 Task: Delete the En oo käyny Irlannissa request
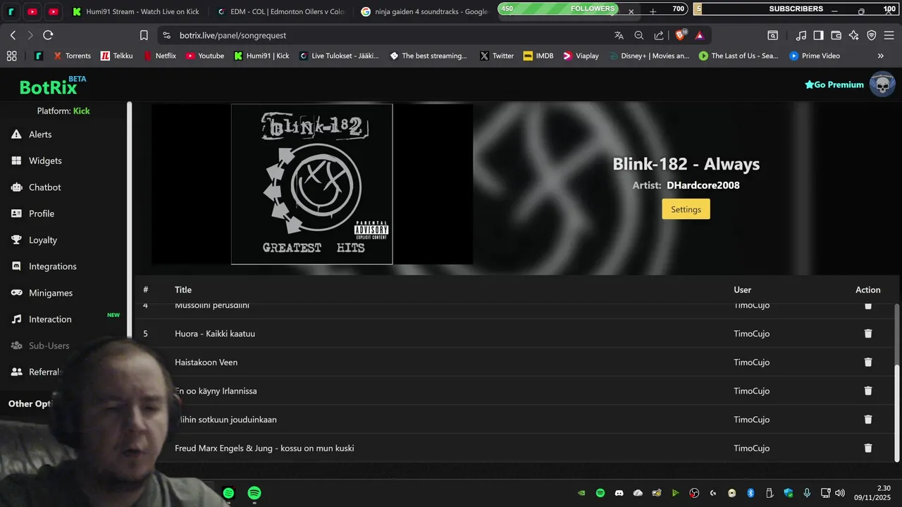click(867, 391)
